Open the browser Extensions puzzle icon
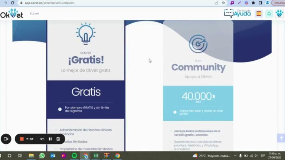The width and height of the screenshot is (285, 160). (253, 3)
